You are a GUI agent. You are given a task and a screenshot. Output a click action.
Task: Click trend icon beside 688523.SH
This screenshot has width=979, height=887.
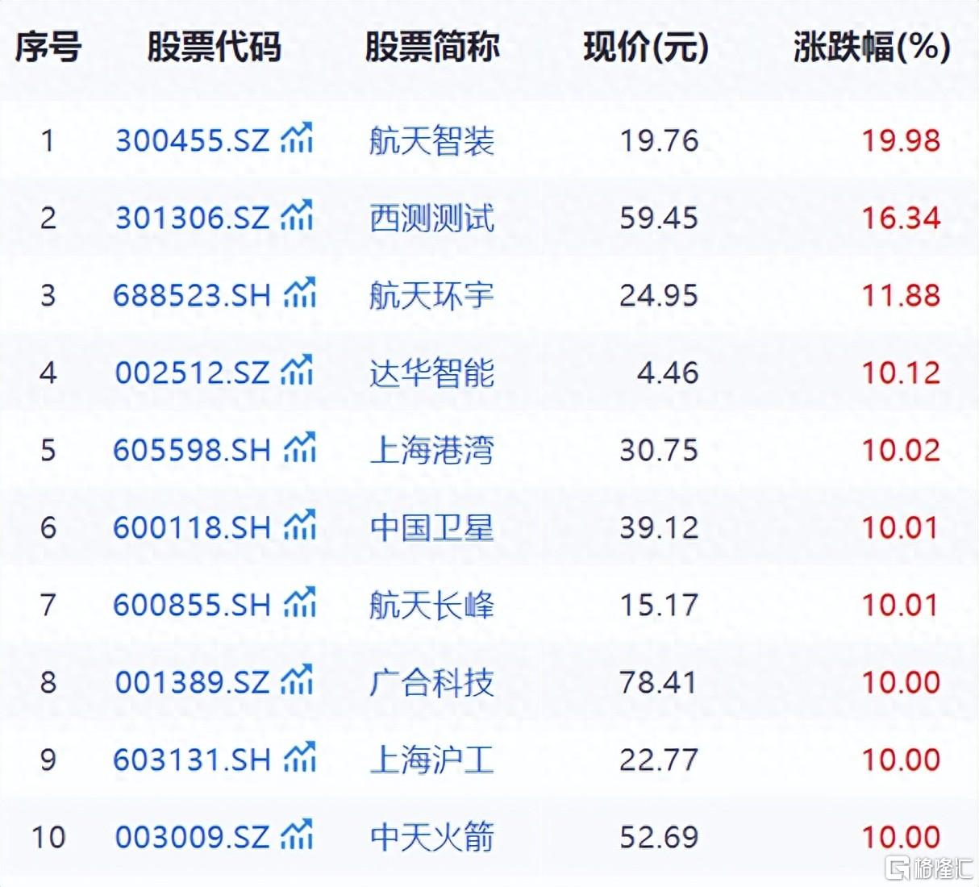pyautogui.click(x=300, y=294)
